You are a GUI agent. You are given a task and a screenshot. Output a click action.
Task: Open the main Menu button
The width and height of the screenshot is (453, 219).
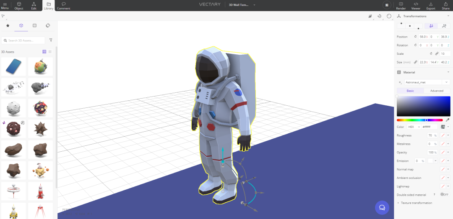tap(5, 5)
